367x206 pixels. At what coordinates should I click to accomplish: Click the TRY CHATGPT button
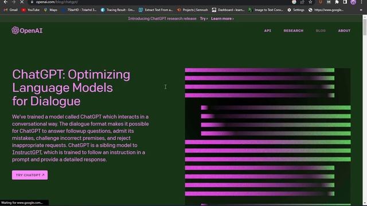pos(30,175)
